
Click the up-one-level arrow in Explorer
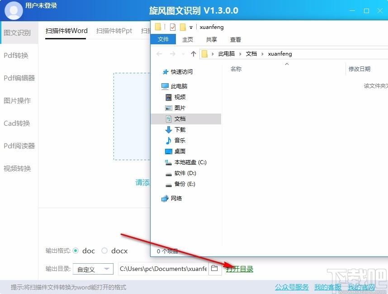(x=194, y=54)
